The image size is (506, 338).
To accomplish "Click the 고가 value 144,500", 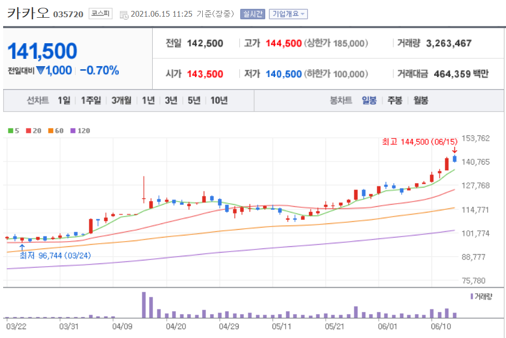I will click(283, 43).
